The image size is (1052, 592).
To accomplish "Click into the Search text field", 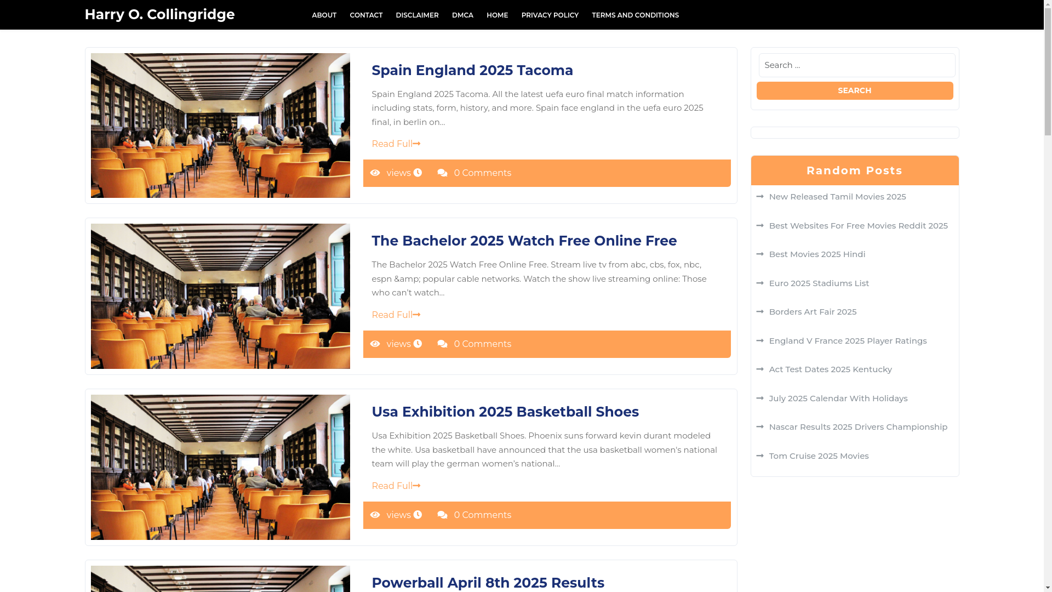I will coord(856,65).
